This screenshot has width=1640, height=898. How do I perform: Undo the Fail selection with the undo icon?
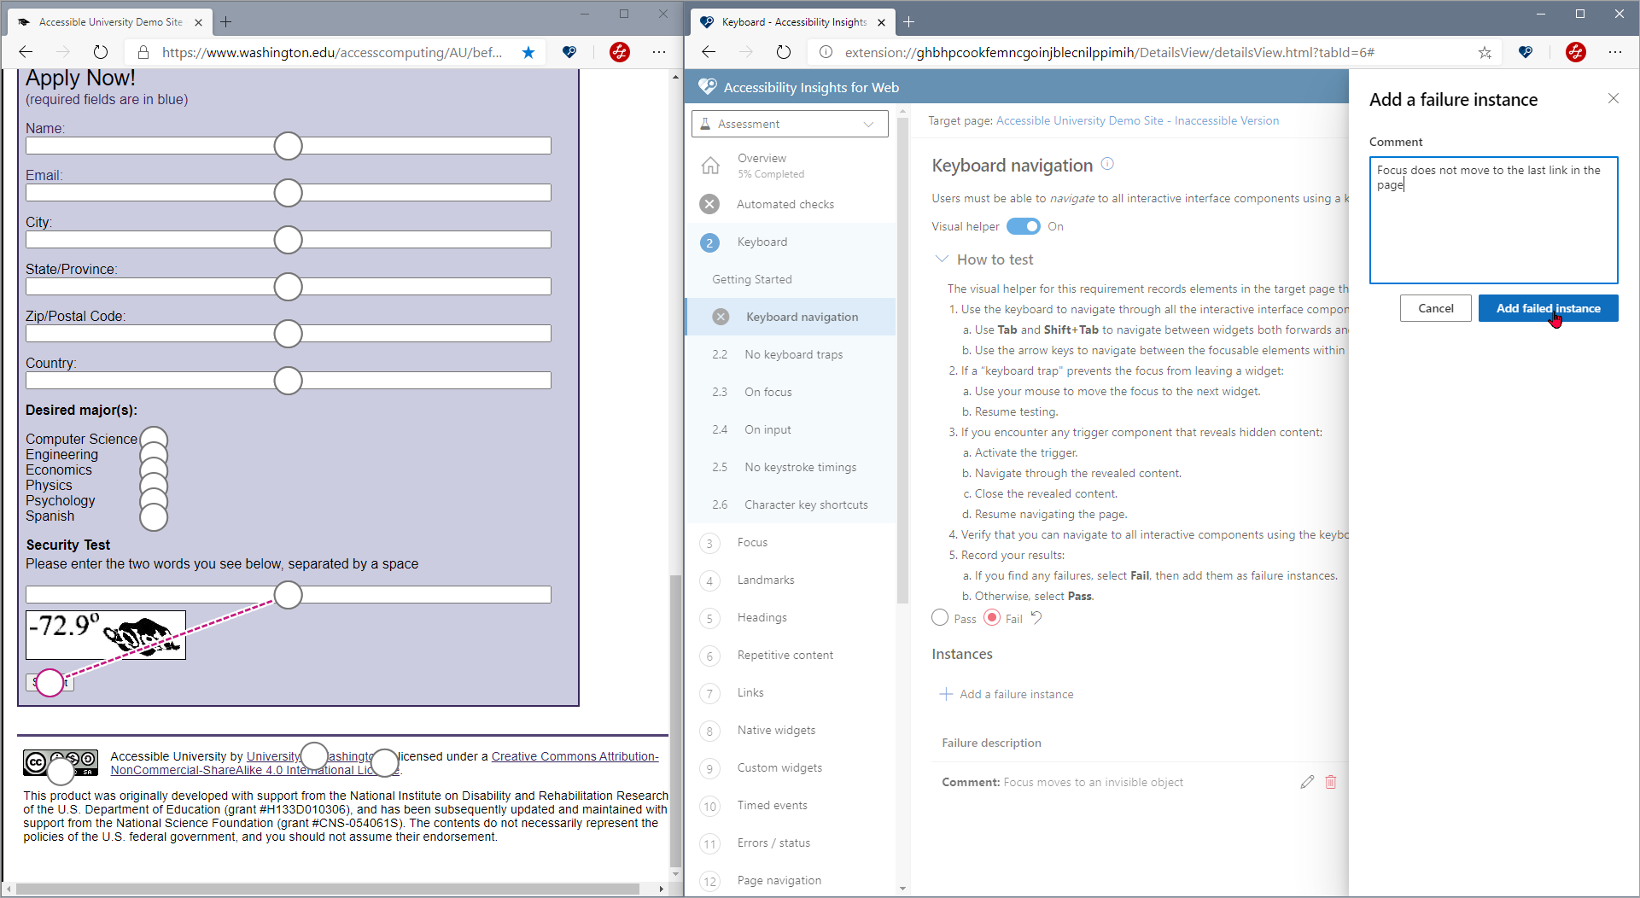coord(1036,617)
